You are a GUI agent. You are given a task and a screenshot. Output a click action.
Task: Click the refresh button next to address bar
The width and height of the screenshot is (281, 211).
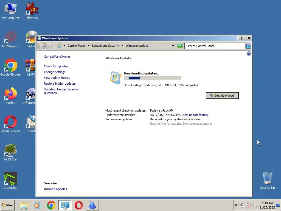(180, 46)
